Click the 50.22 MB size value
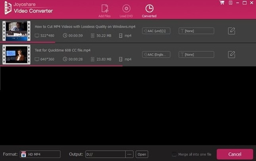The image size is (256, 161). tap(104, 35)
